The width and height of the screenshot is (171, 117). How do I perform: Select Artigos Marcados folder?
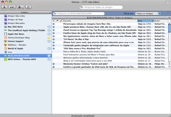click(26, 23)
